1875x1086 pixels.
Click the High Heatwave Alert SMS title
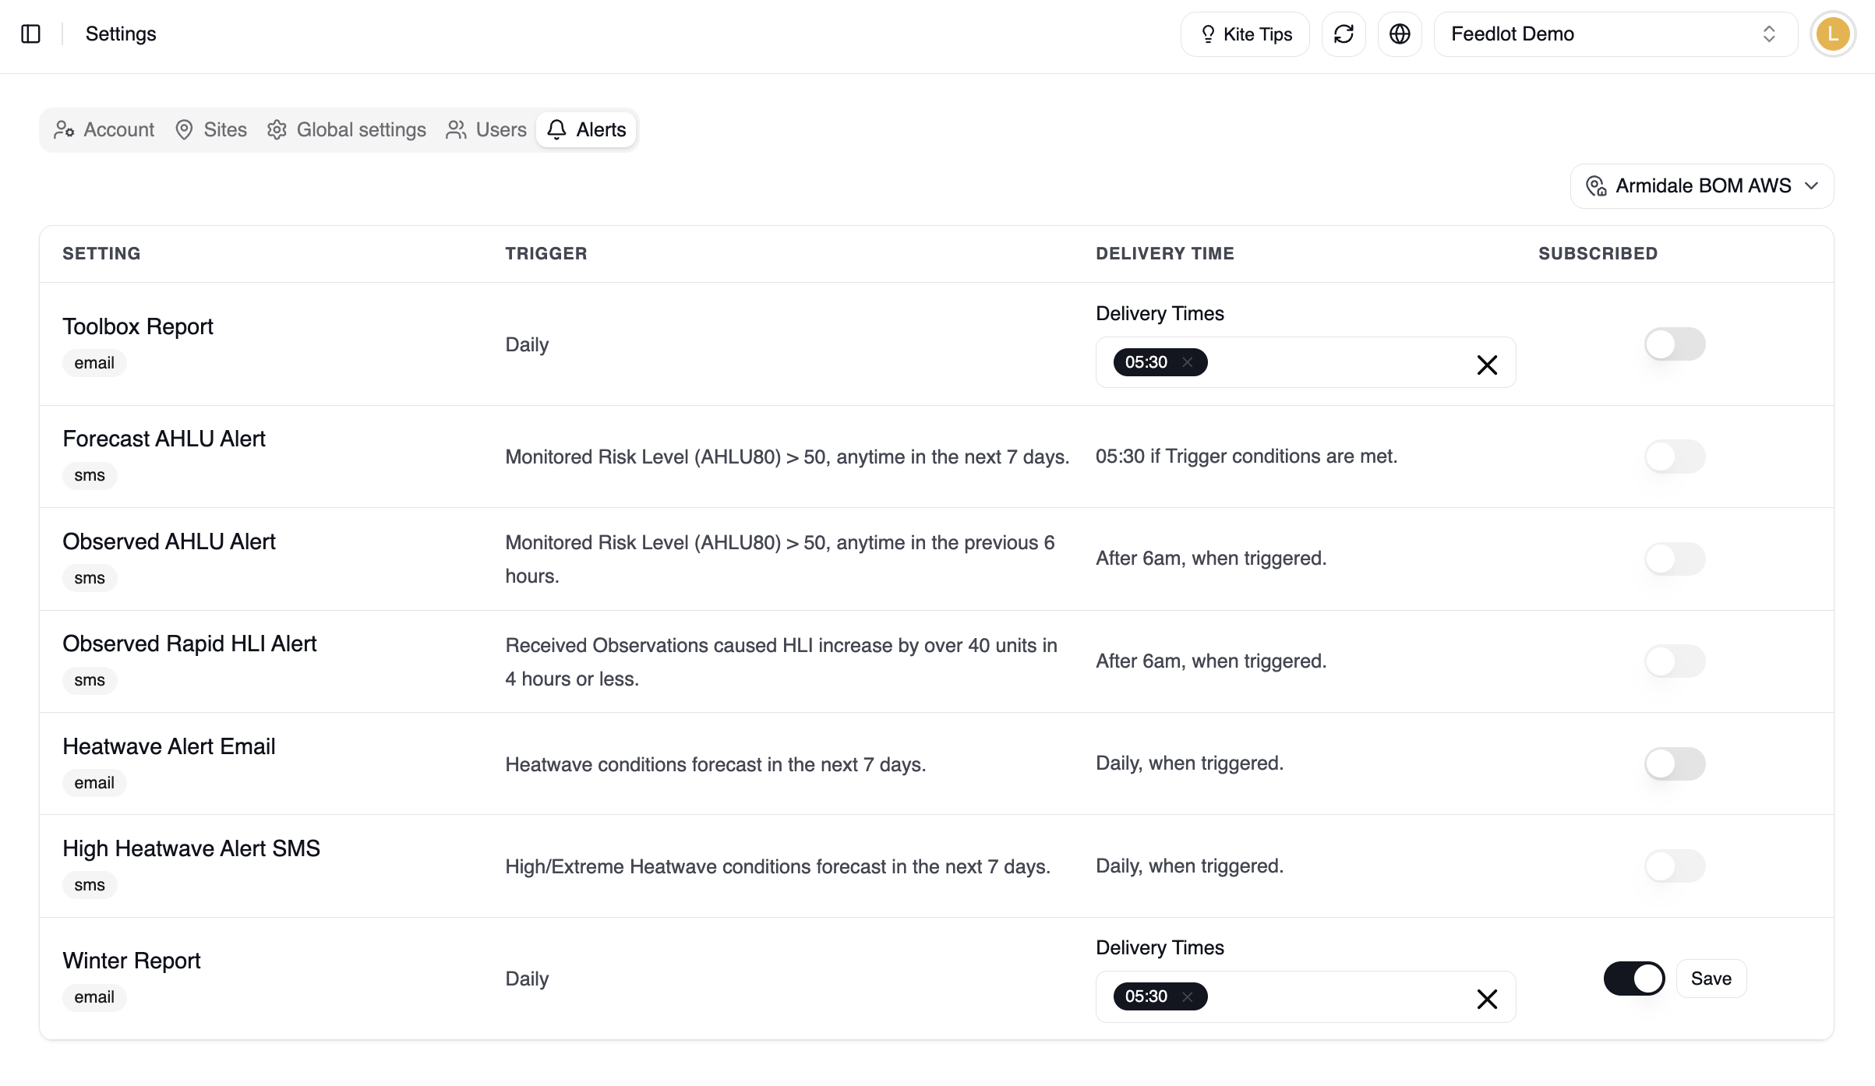point(192,848)
